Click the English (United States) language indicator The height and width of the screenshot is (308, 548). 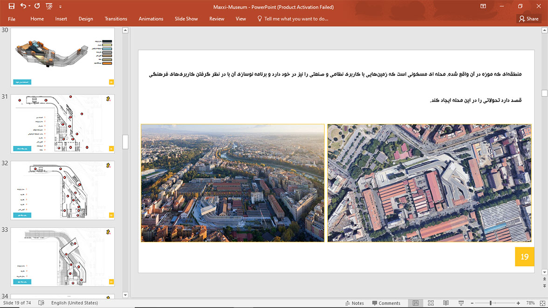(75, 303)
